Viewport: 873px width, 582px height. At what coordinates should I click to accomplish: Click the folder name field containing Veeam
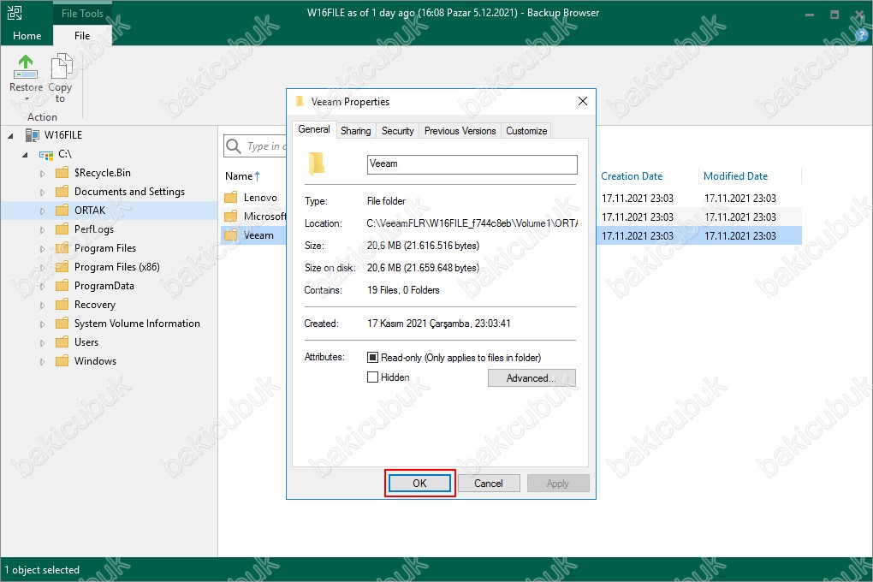[x=472, y=163]
